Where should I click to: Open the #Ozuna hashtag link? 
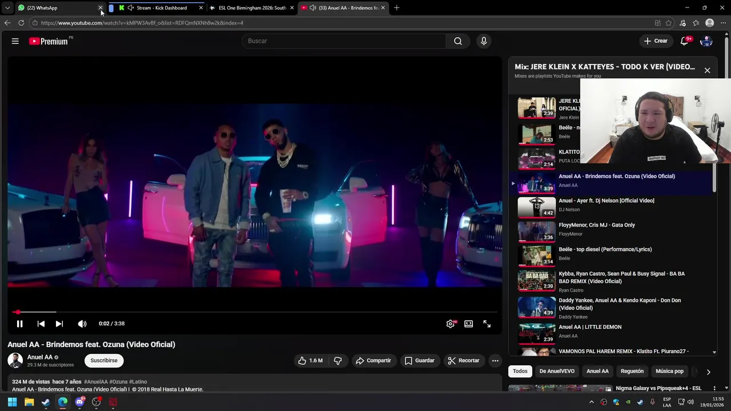pos(118,381)
